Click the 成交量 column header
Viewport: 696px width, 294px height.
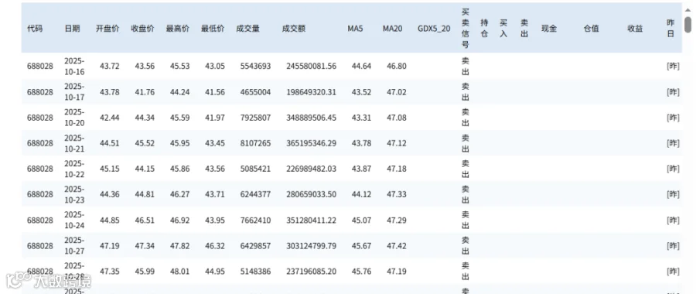247,29
